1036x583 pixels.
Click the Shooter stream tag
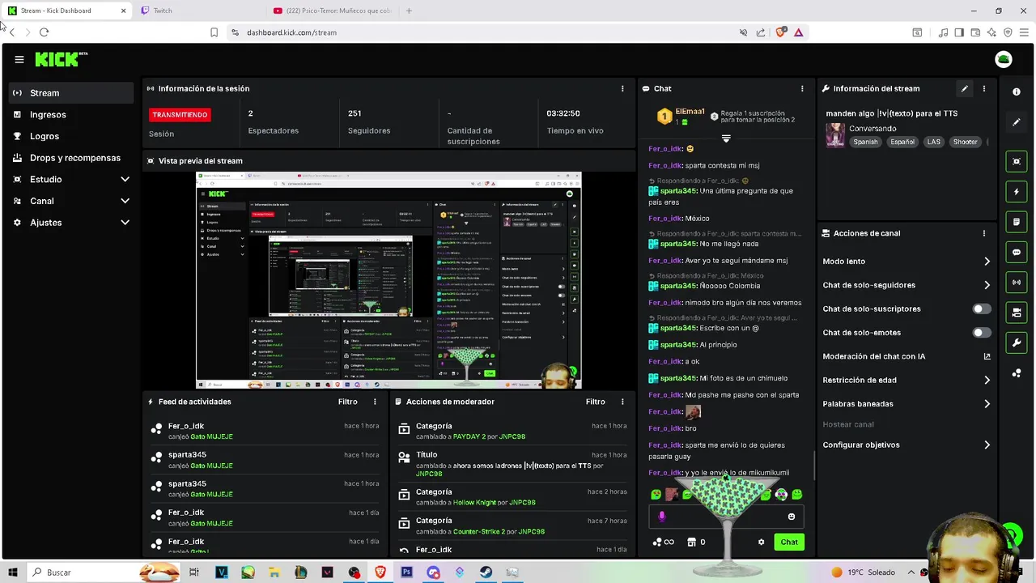click(965, 142)
